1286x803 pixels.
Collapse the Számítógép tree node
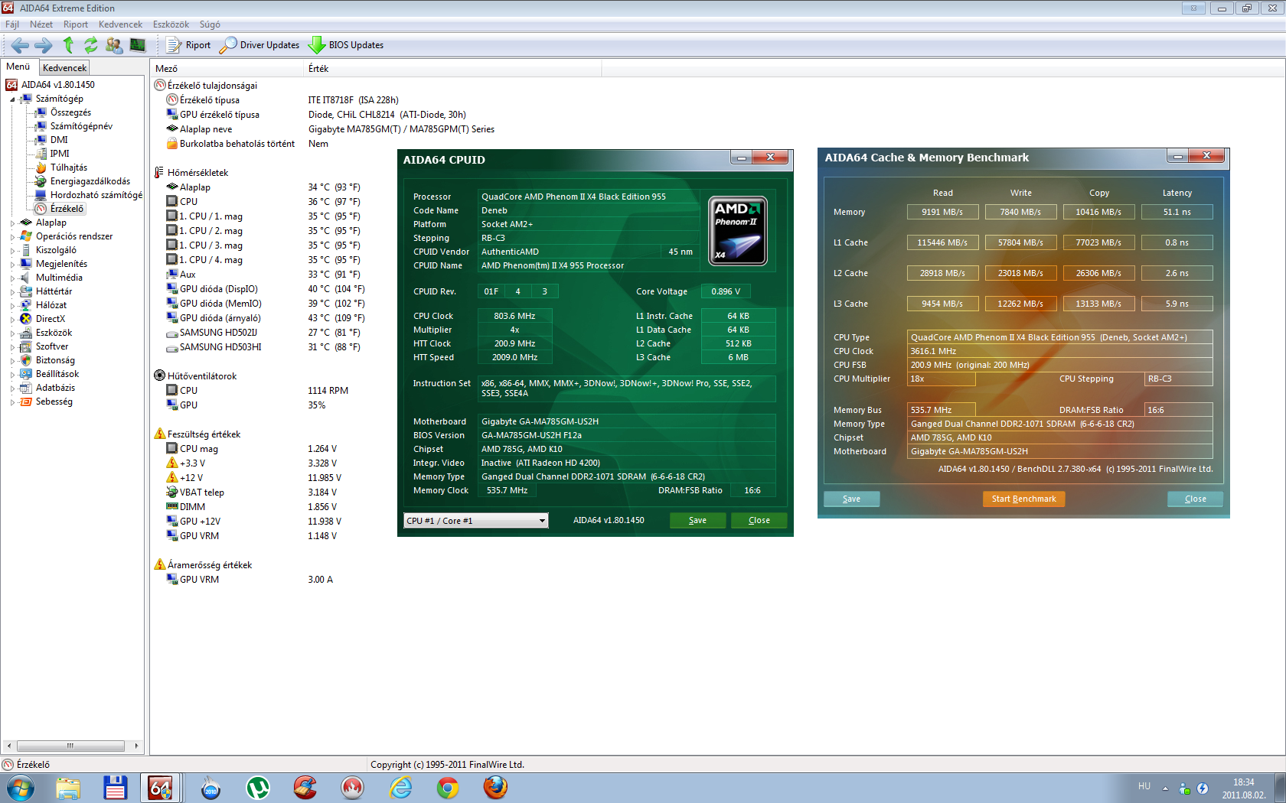tap(12, 99)
